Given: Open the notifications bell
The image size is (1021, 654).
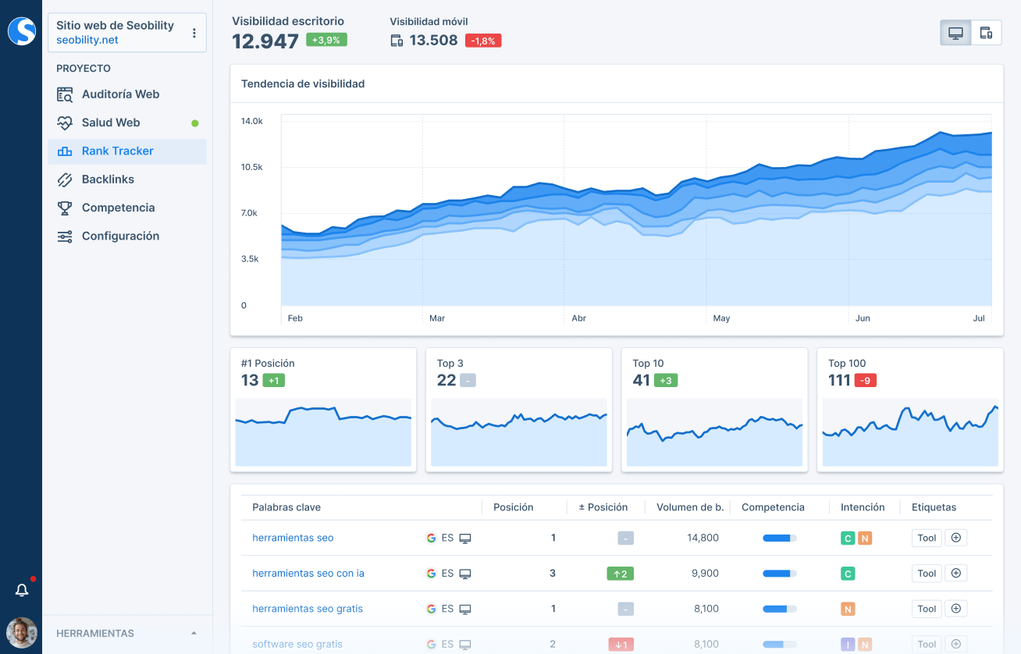Looking at the screenshot, I should pos(22,590).
